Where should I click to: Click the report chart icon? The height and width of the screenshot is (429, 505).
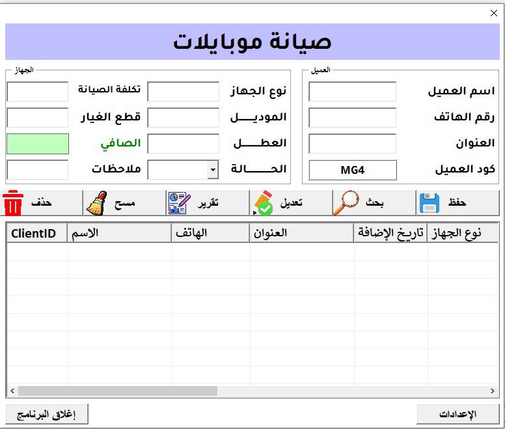[x=180, y=203]
